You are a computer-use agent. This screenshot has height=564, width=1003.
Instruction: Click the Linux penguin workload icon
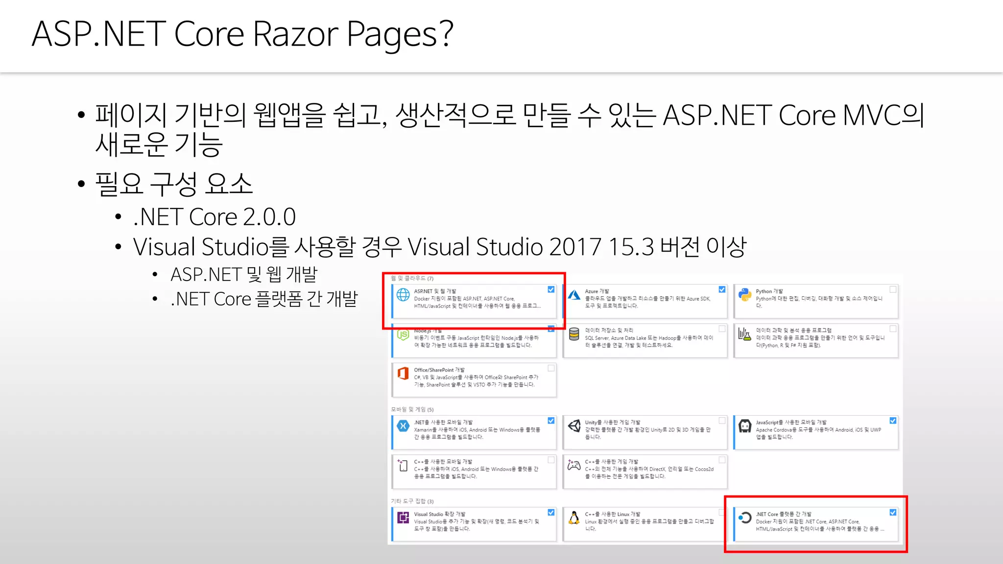574,518
